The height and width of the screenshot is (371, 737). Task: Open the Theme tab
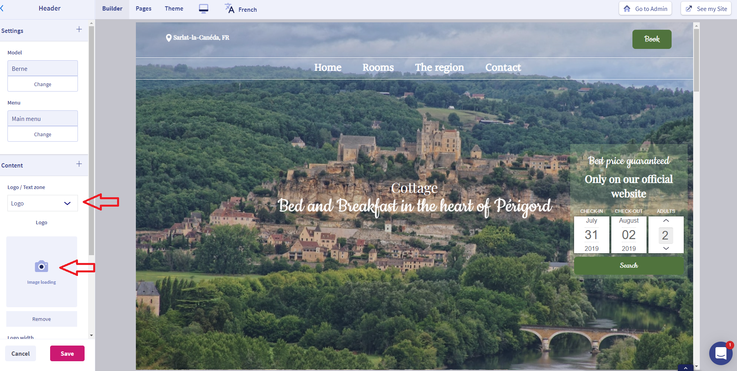174,9
